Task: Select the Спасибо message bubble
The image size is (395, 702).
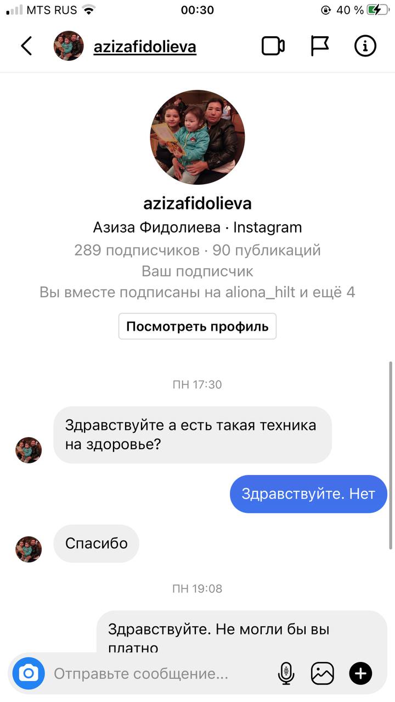Action: click(97, 544)
